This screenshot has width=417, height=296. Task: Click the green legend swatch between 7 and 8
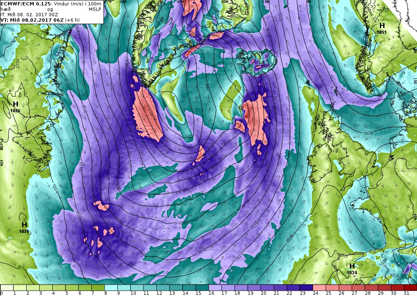pos(98,288)
